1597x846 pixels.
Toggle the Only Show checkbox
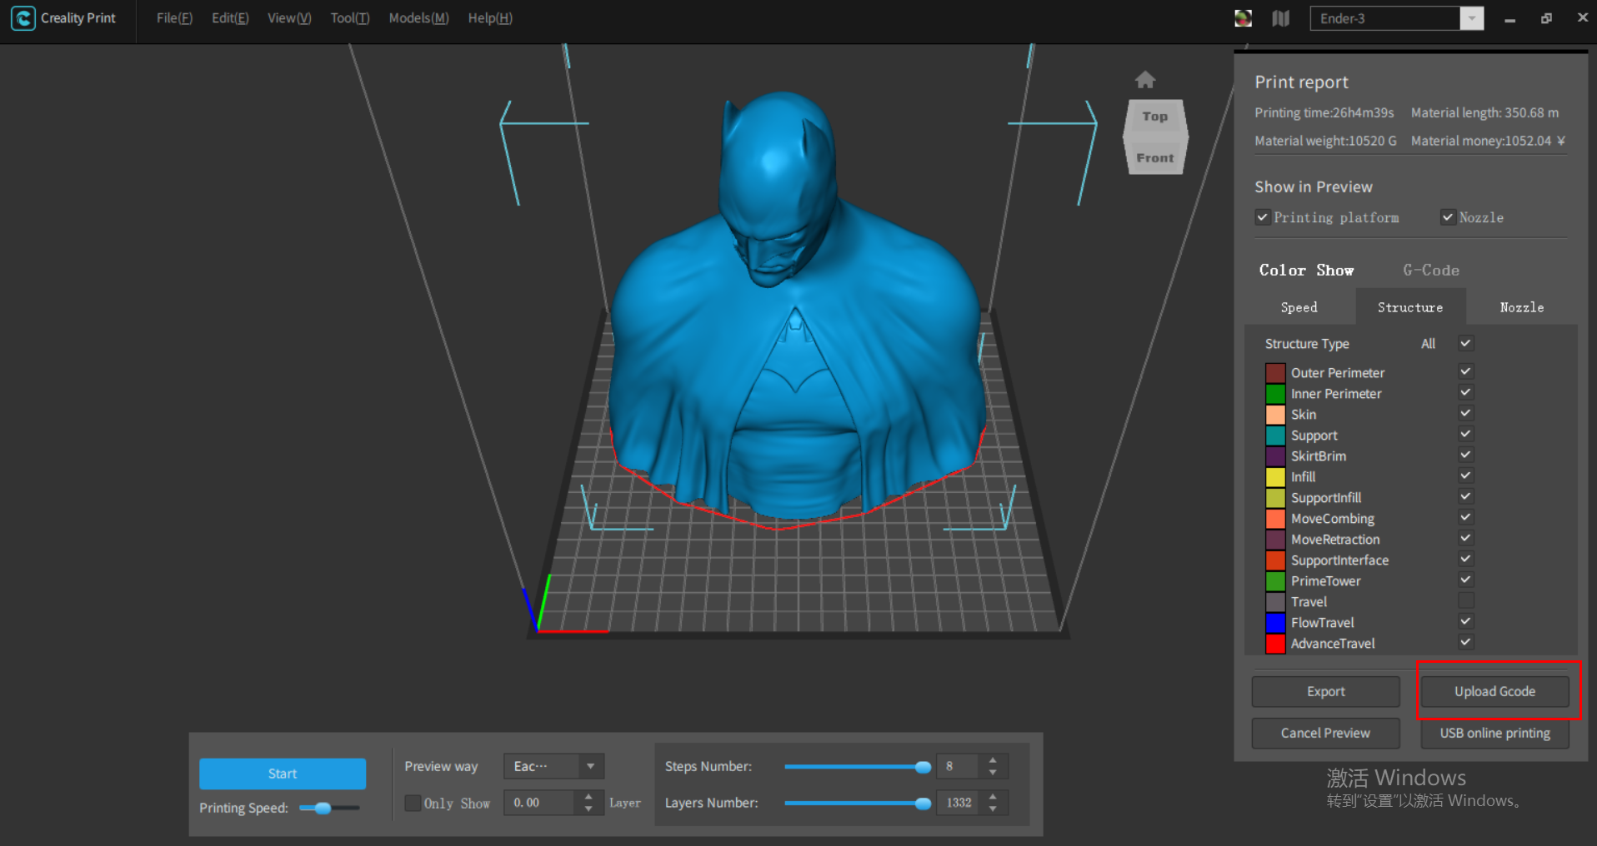(x=413, y=803)
